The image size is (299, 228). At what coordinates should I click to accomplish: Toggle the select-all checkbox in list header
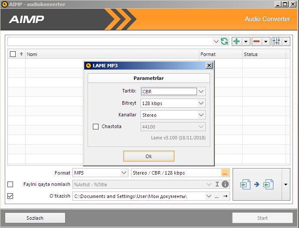pyautogui.click(x=13, y=54)
